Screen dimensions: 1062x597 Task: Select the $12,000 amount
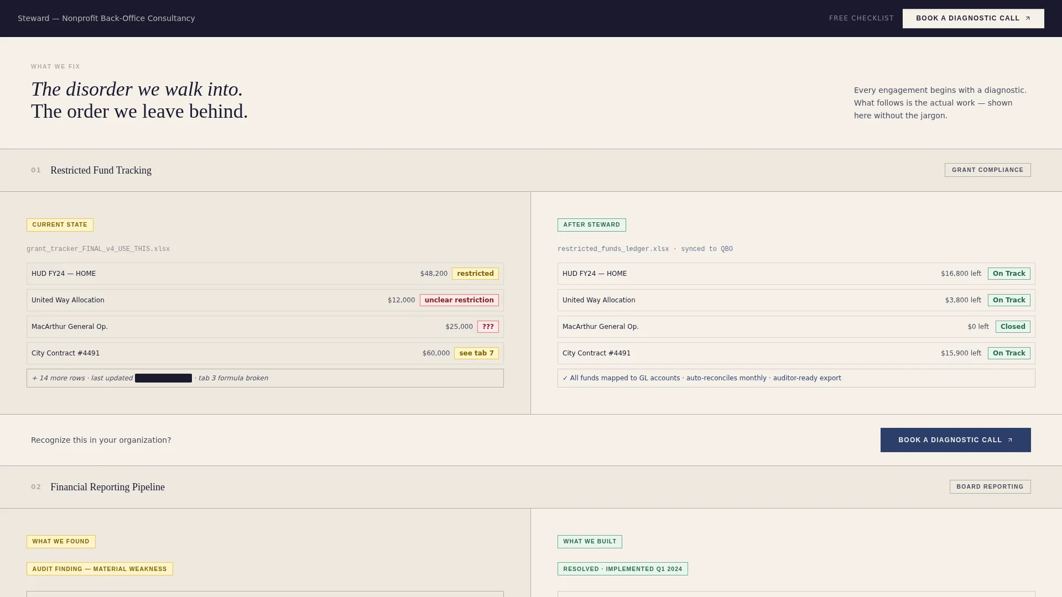pyautogui.click(x=401, y=300)
